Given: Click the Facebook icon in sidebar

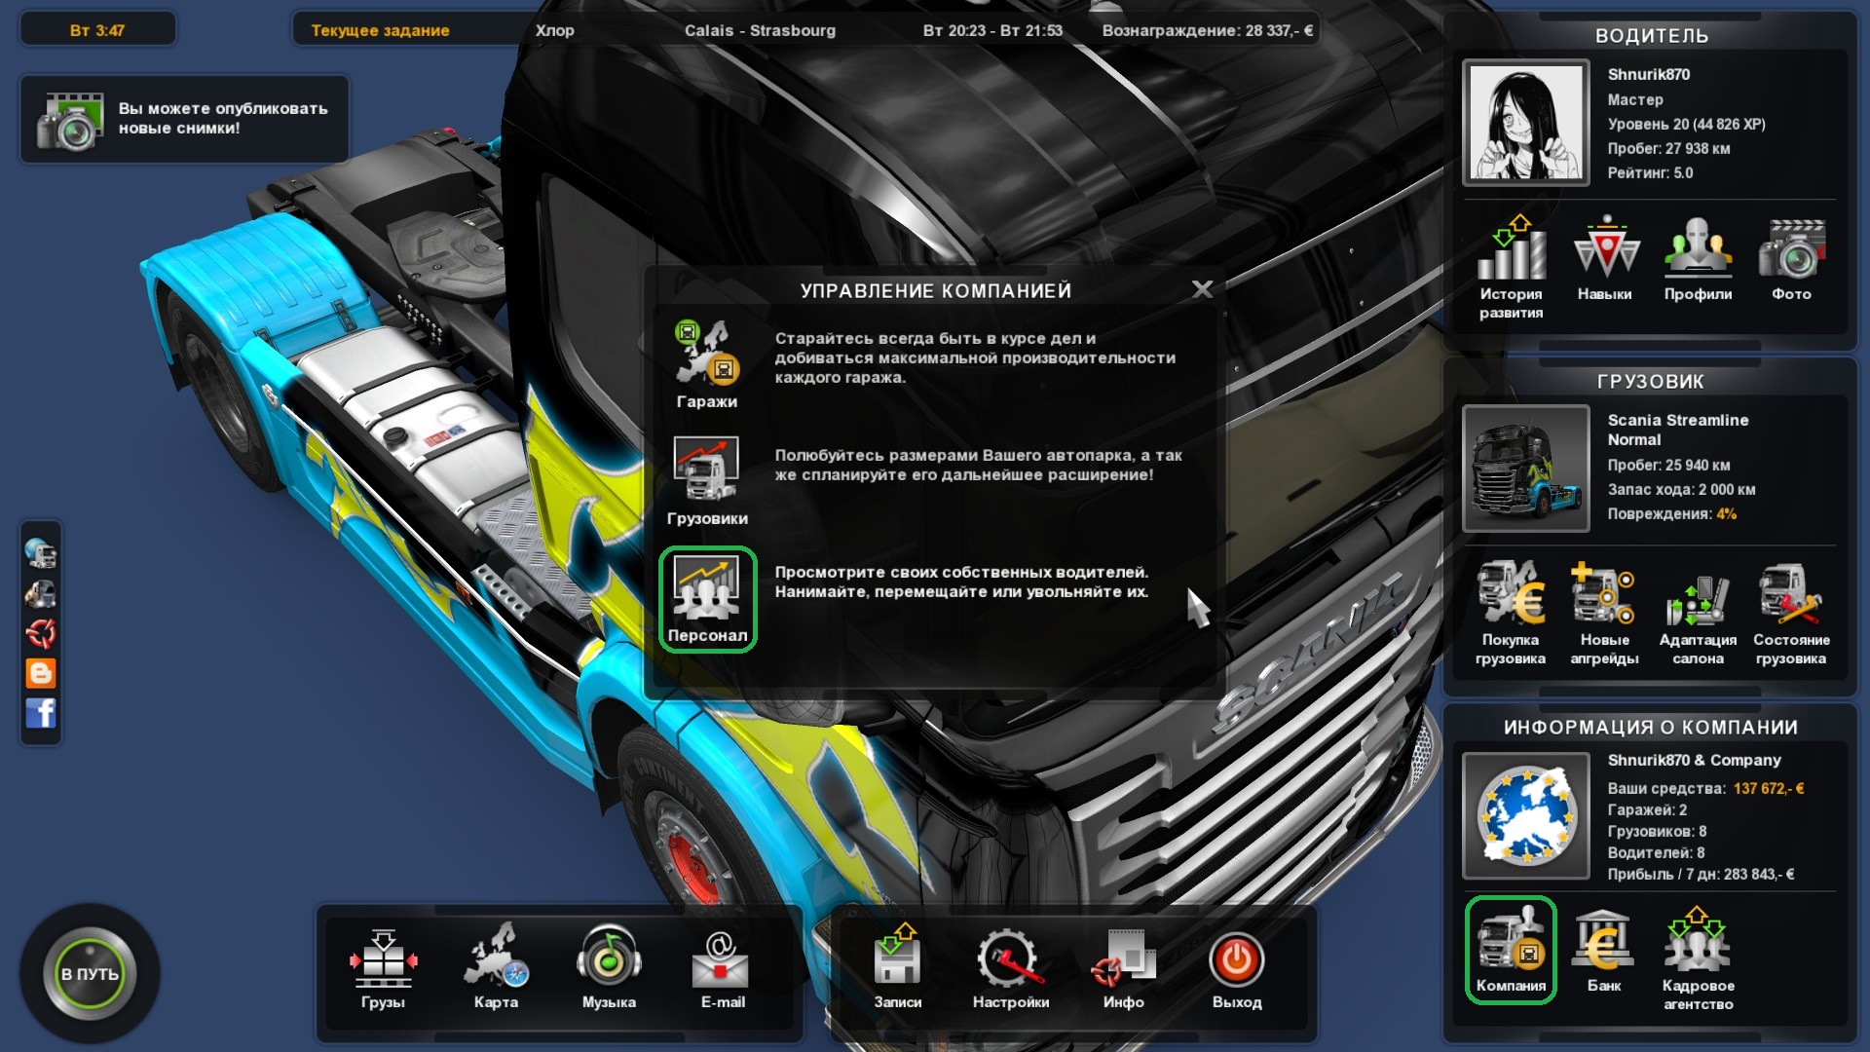Looking at the screenshot, I should (x=41, y=713).
